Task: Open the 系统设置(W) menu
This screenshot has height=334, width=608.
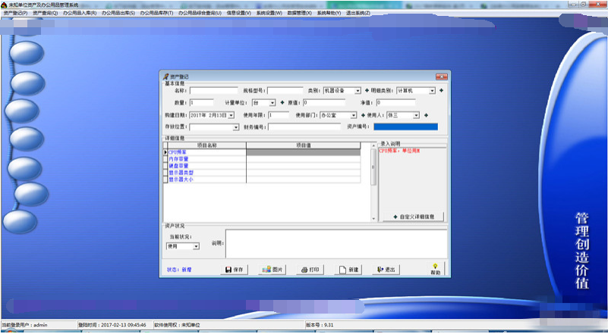Action: (x=269, y=13)
